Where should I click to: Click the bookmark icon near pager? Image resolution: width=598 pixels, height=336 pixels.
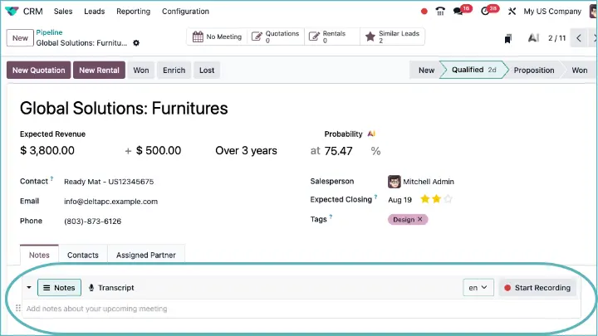(x=507, y=38)
